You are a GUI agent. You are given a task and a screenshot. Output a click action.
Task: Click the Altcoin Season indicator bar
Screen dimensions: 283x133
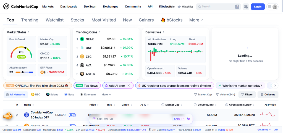pyautogui.click(x=24, y=72)
